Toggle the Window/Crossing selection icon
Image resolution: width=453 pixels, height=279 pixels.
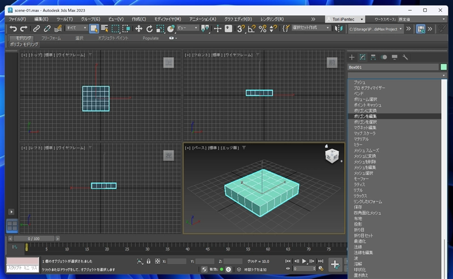tap(126, 29)
